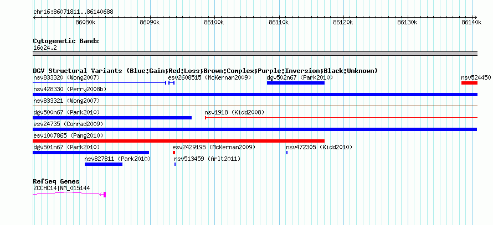This screenshot has height=225, width=493.
Task: Click the nsv1918 (Kidd2008) label
Action: (x=234, y=112)
